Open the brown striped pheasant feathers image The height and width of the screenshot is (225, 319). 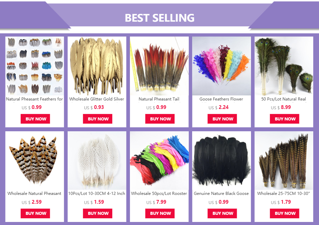(x=35, y=160)
